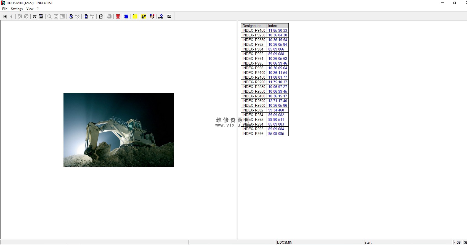Viewport: 467px width, 245px height.
Task: Click the mining excavator photo
Action: [119, 130]
